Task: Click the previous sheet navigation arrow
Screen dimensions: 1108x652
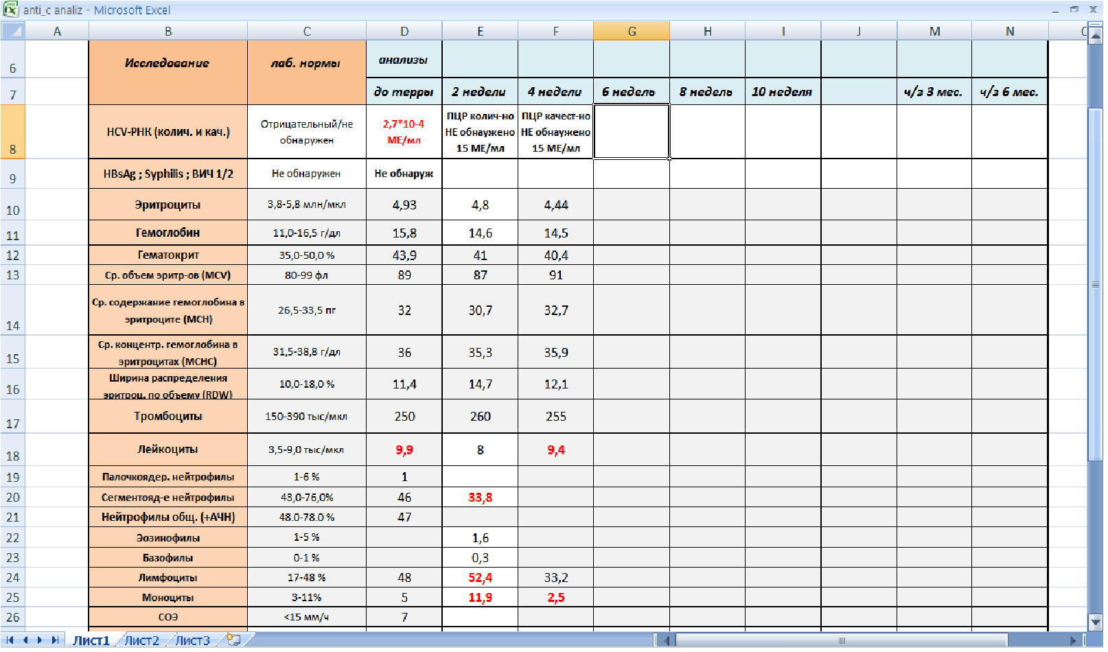Action: 25,640
